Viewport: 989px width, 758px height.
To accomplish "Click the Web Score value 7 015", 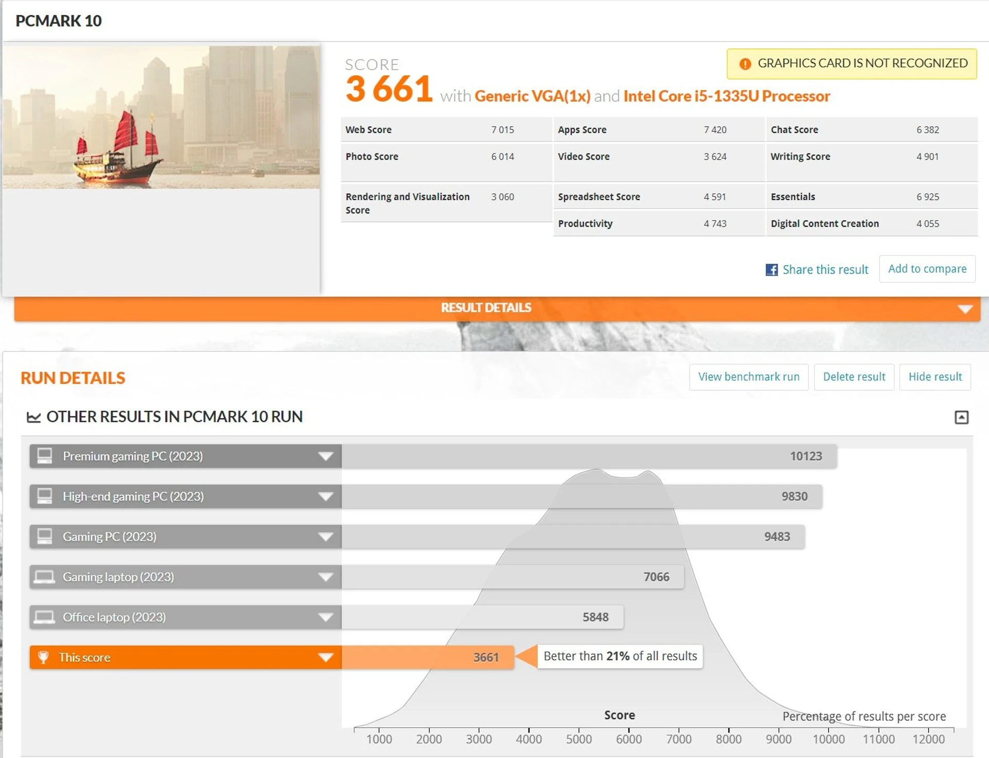I will pos(502,130).
